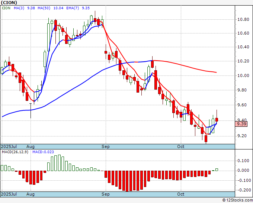Viewport: 253px width, 203px height.
Task: Click the 10.80 price axis label
Action: click(243, 19)
